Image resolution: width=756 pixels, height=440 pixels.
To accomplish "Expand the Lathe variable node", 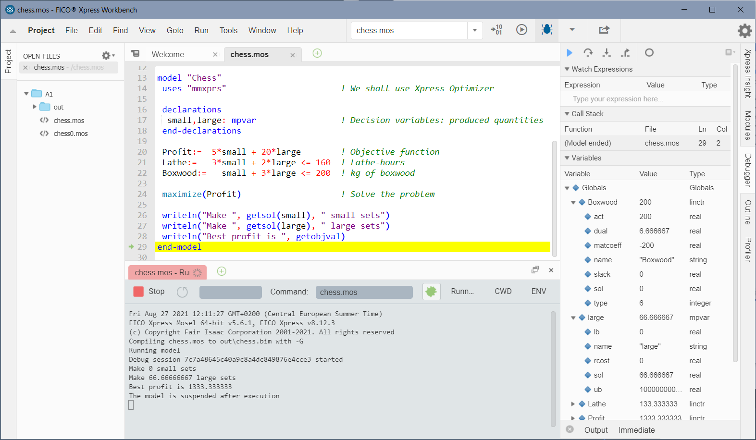I will coord(573,404).
